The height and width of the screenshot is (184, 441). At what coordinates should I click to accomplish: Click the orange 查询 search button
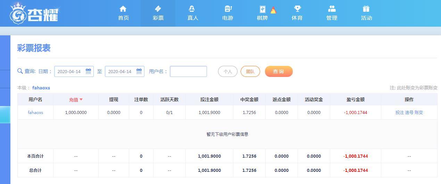click(x=278, y=71)
